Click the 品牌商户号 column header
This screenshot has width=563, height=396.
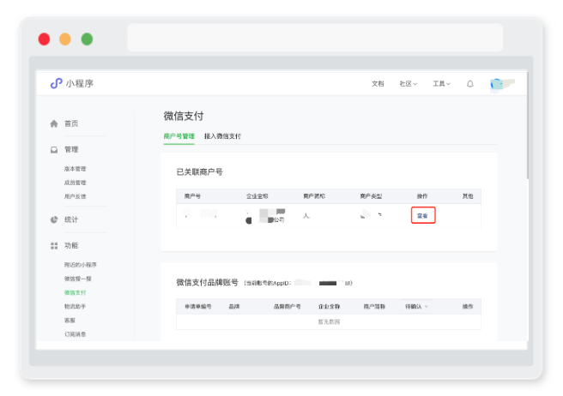287,306
